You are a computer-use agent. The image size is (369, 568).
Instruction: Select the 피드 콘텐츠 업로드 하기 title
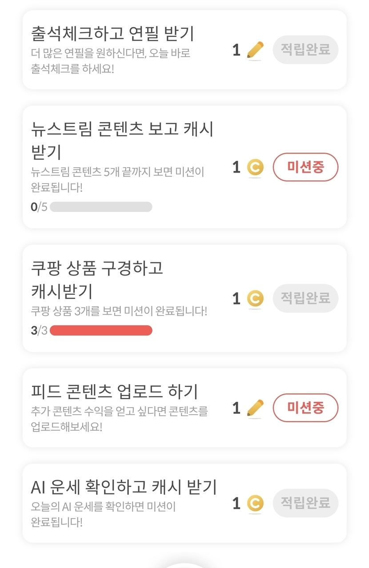pyautogui.click(x=115, y=392)
